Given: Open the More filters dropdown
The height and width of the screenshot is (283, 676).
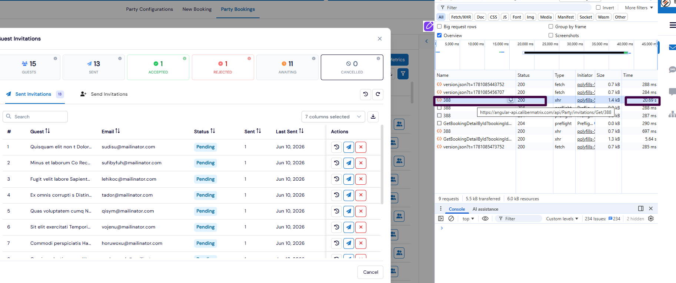Looking at the screenshot, I should click(x=639, y=7).
